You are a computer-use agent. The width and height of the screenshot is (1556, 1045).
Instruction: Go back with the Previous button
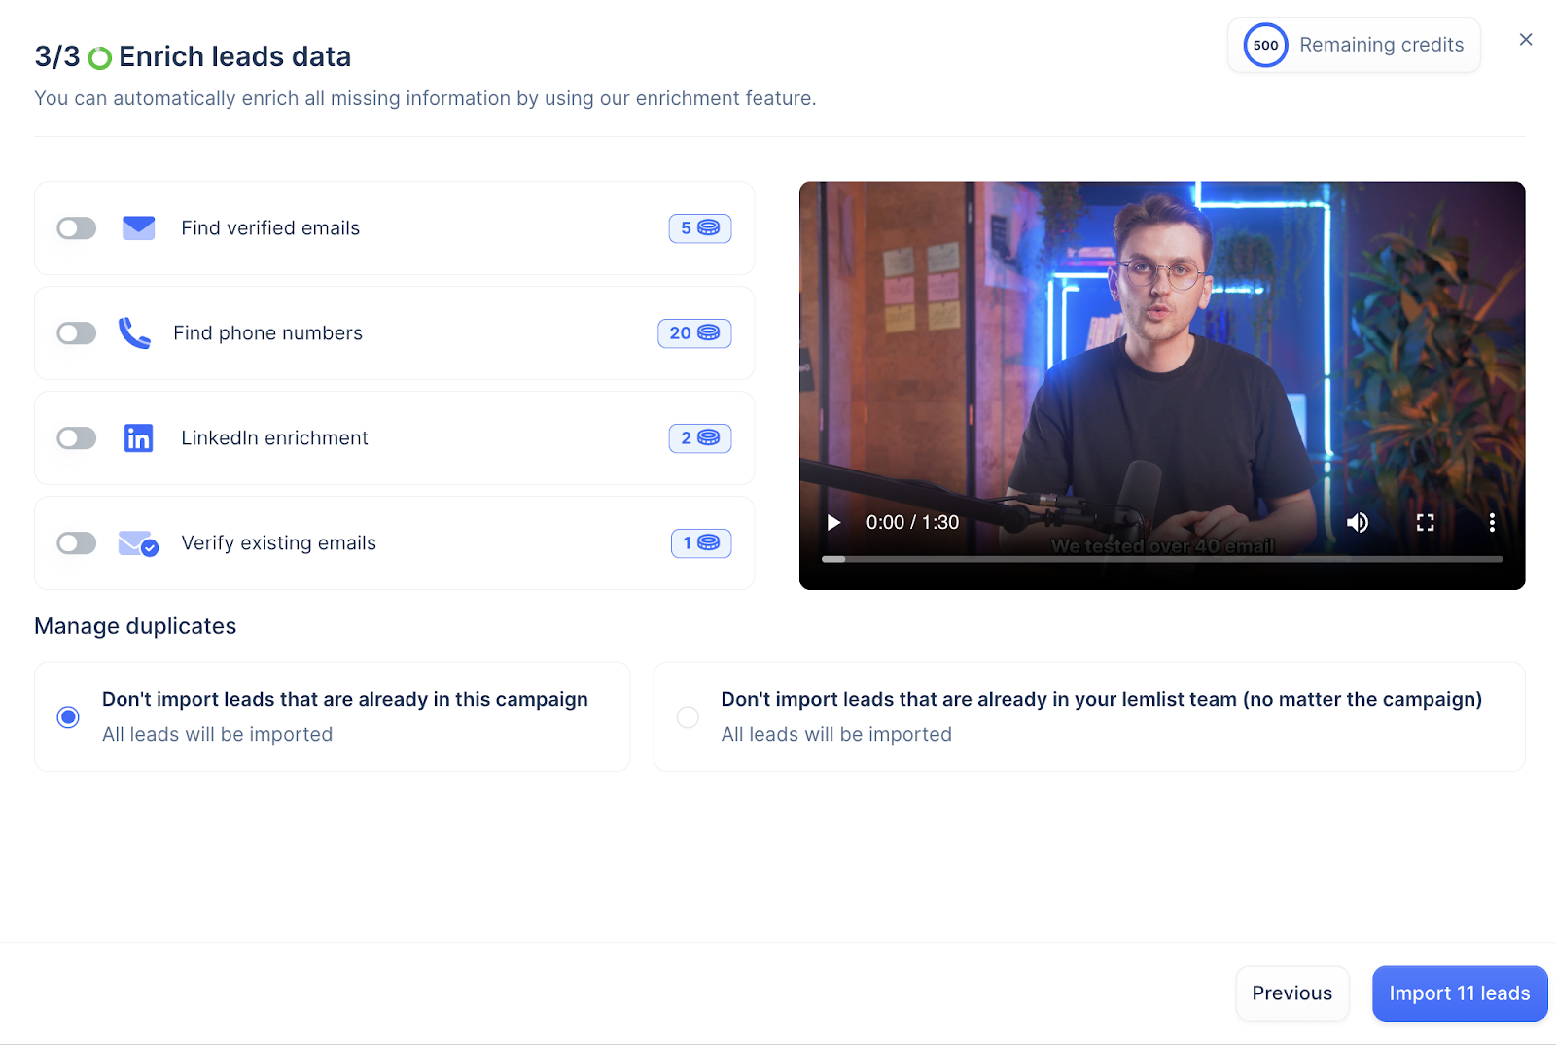coord(1291,993)
